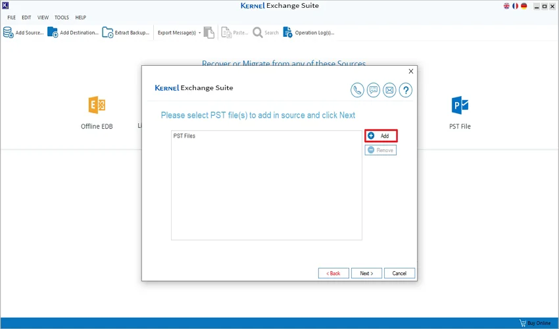The height and width of the screenshot is (329, 559).
Task: Select the Offline EDB source icon
Action: (97, 105)
